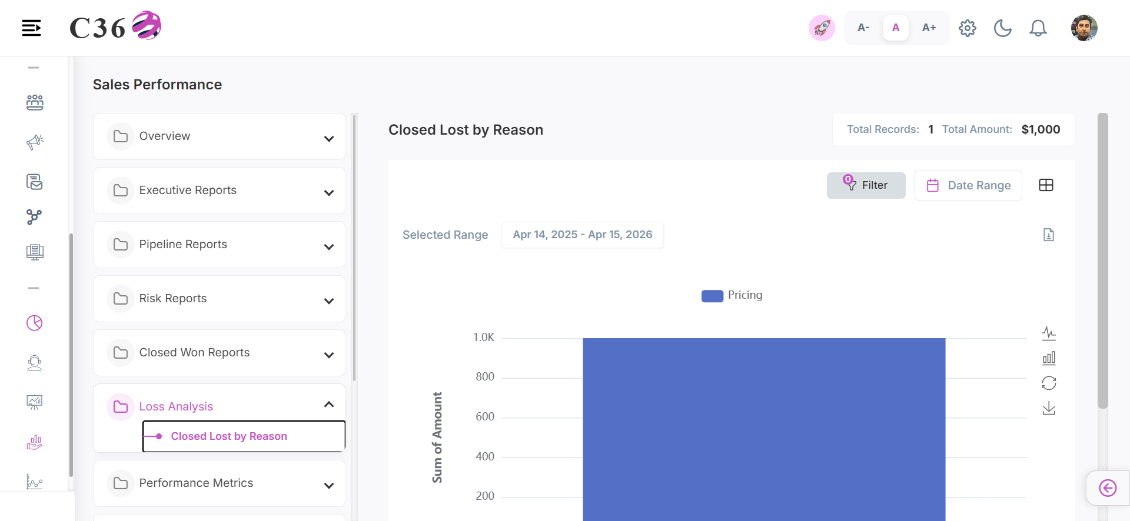Toggle dark mode moon icon
The image size is (1130, 521).
(x=1003, y=28)
